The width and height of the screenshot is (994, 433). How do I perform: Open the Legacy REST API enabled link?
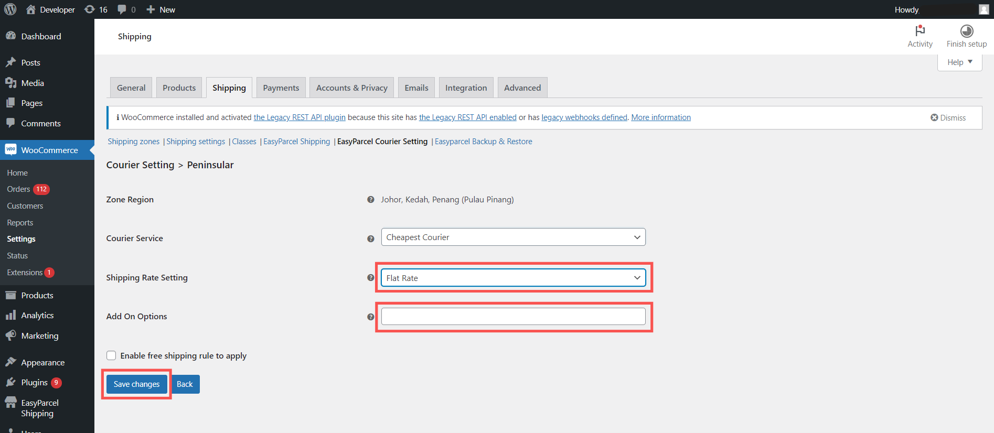pos(468,117)
